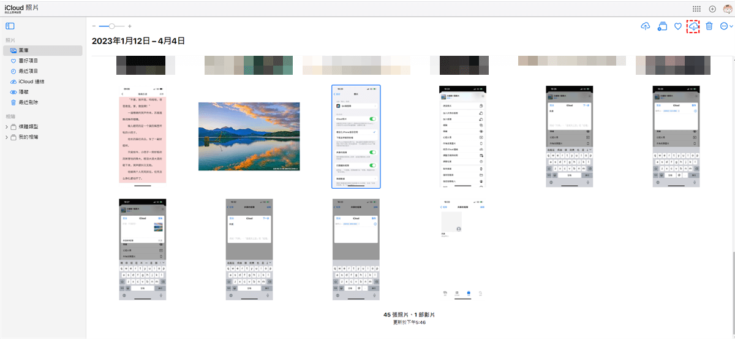The height and width of the screenshot is (339, 735).
Task: Click the 45 張照片、1 部影片 count text
Action: coord(410,314)
